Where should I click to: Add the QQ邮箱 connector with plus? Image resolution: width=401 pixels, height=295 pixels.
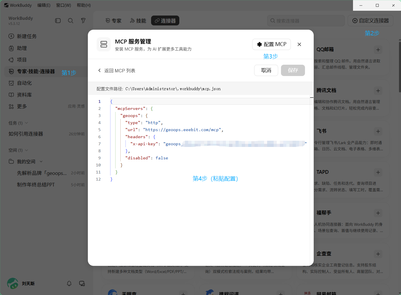(378, 50)
